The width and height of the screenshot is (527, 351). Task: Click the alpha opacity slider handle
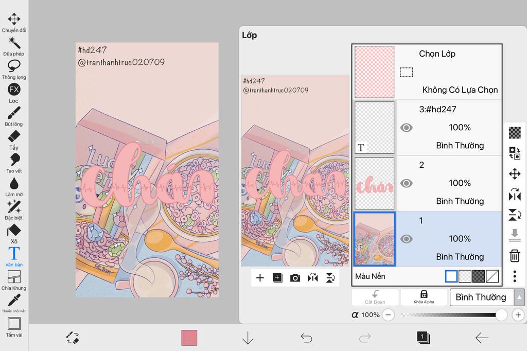pos(501,314)
